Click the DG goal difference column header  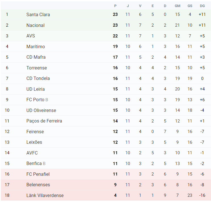tap(202, 6)
